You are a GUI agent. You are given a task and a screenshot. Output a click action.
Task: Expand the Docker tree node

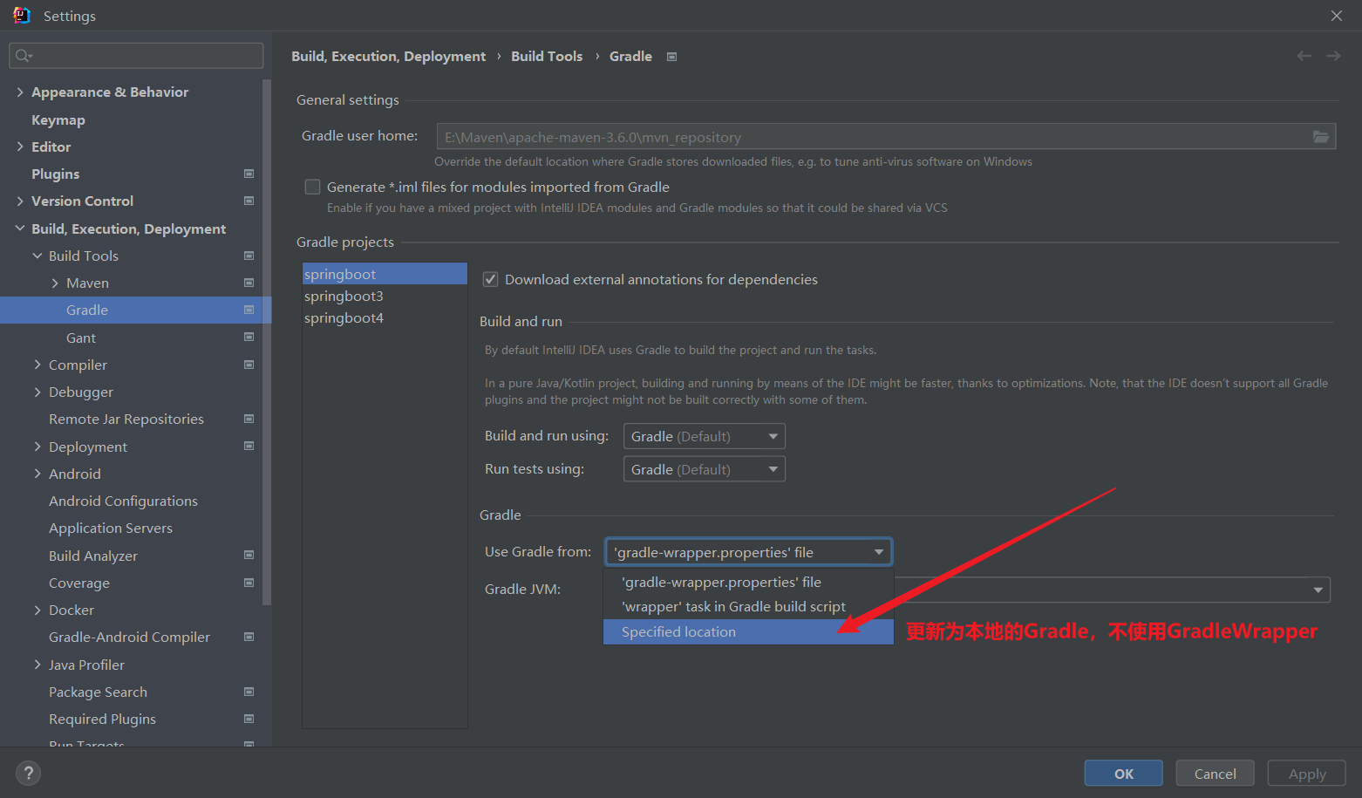coord(37,610)
